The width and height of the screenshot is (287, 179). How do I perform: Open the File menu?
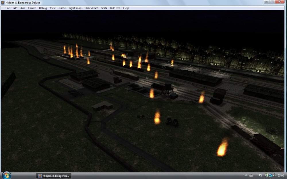coord(7,8)
